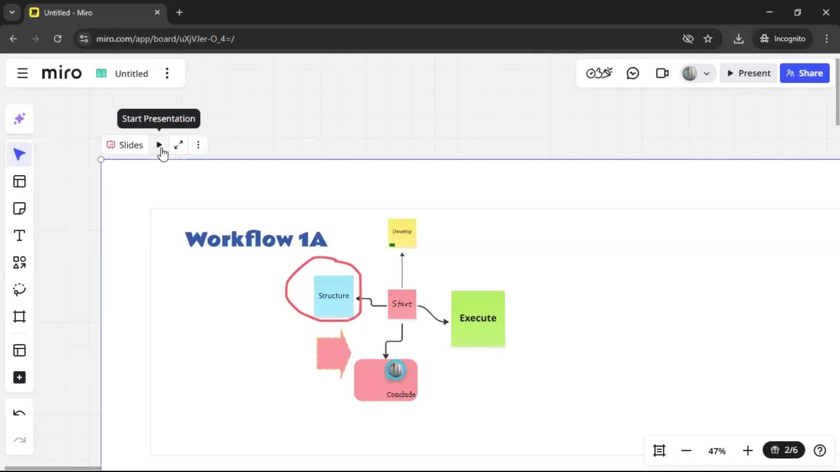This screenshot has height=472, width=840.
Task: Click the Present button
Action: pyautogui.click(x=749, y=73)
